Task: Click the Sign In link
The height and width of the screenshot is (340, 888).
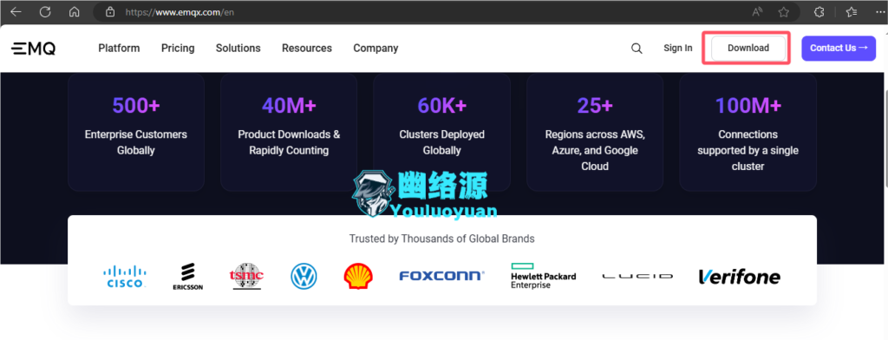Action: click(x=678, y=49)
